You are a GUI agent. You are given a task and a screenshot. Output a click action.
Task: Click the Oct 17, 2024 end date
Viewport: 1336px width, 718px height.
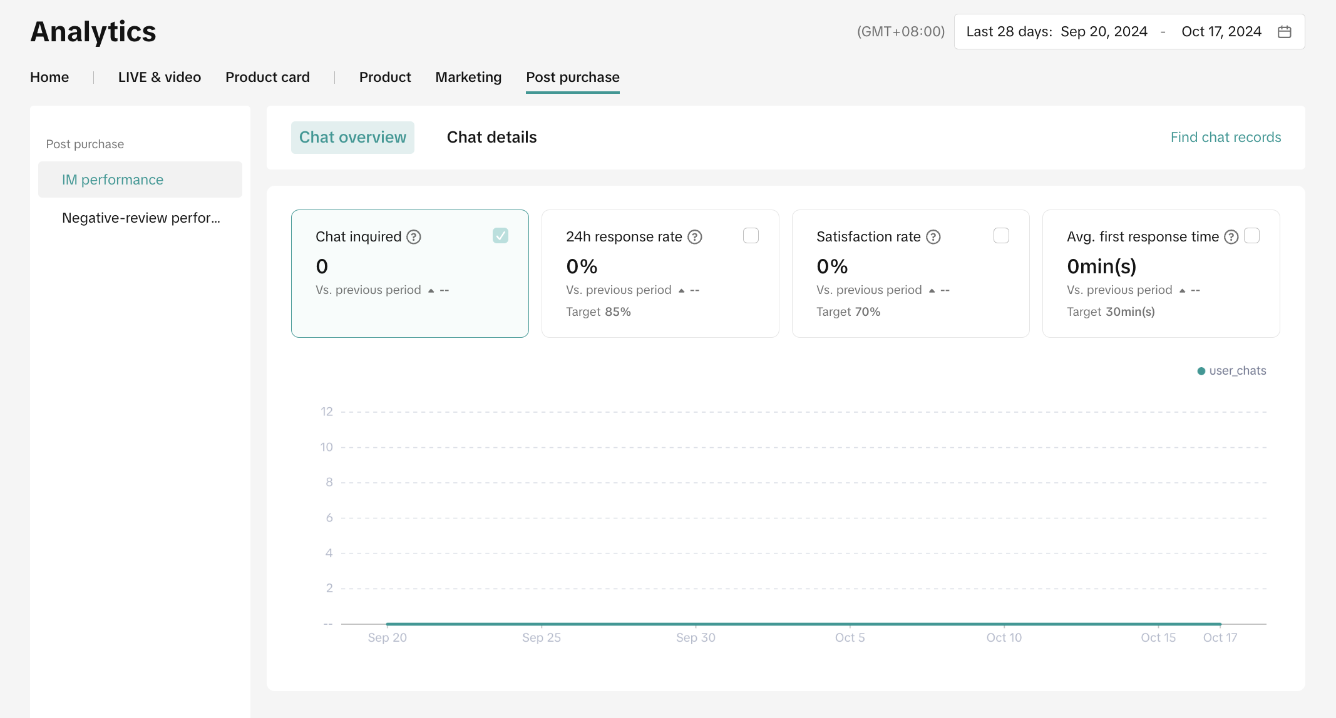[x=1221, y=32]
